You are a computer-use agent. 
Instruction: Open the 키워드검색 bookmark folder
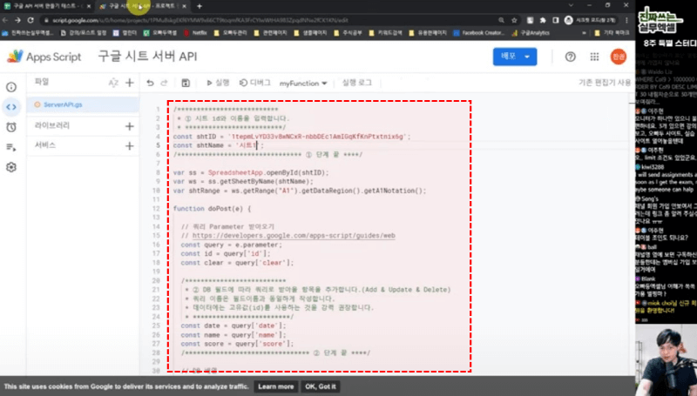coord(385,33)
